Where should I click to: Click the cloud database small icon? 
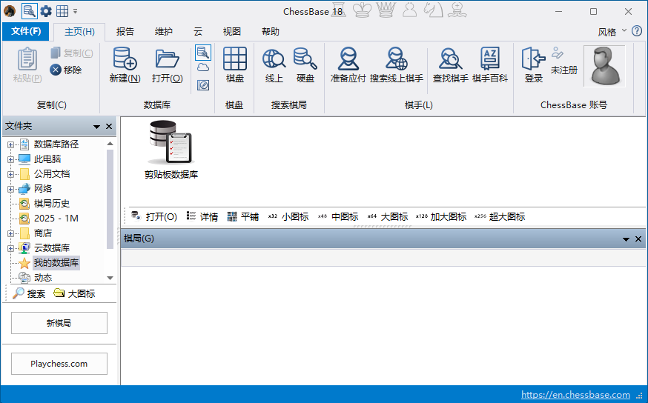(x=203, y=67)
